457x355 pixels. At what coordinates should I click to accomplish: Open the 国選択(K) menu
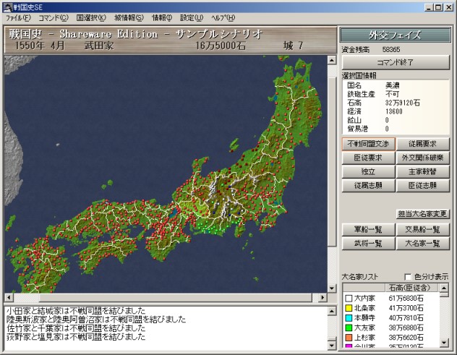pos(91,18)
